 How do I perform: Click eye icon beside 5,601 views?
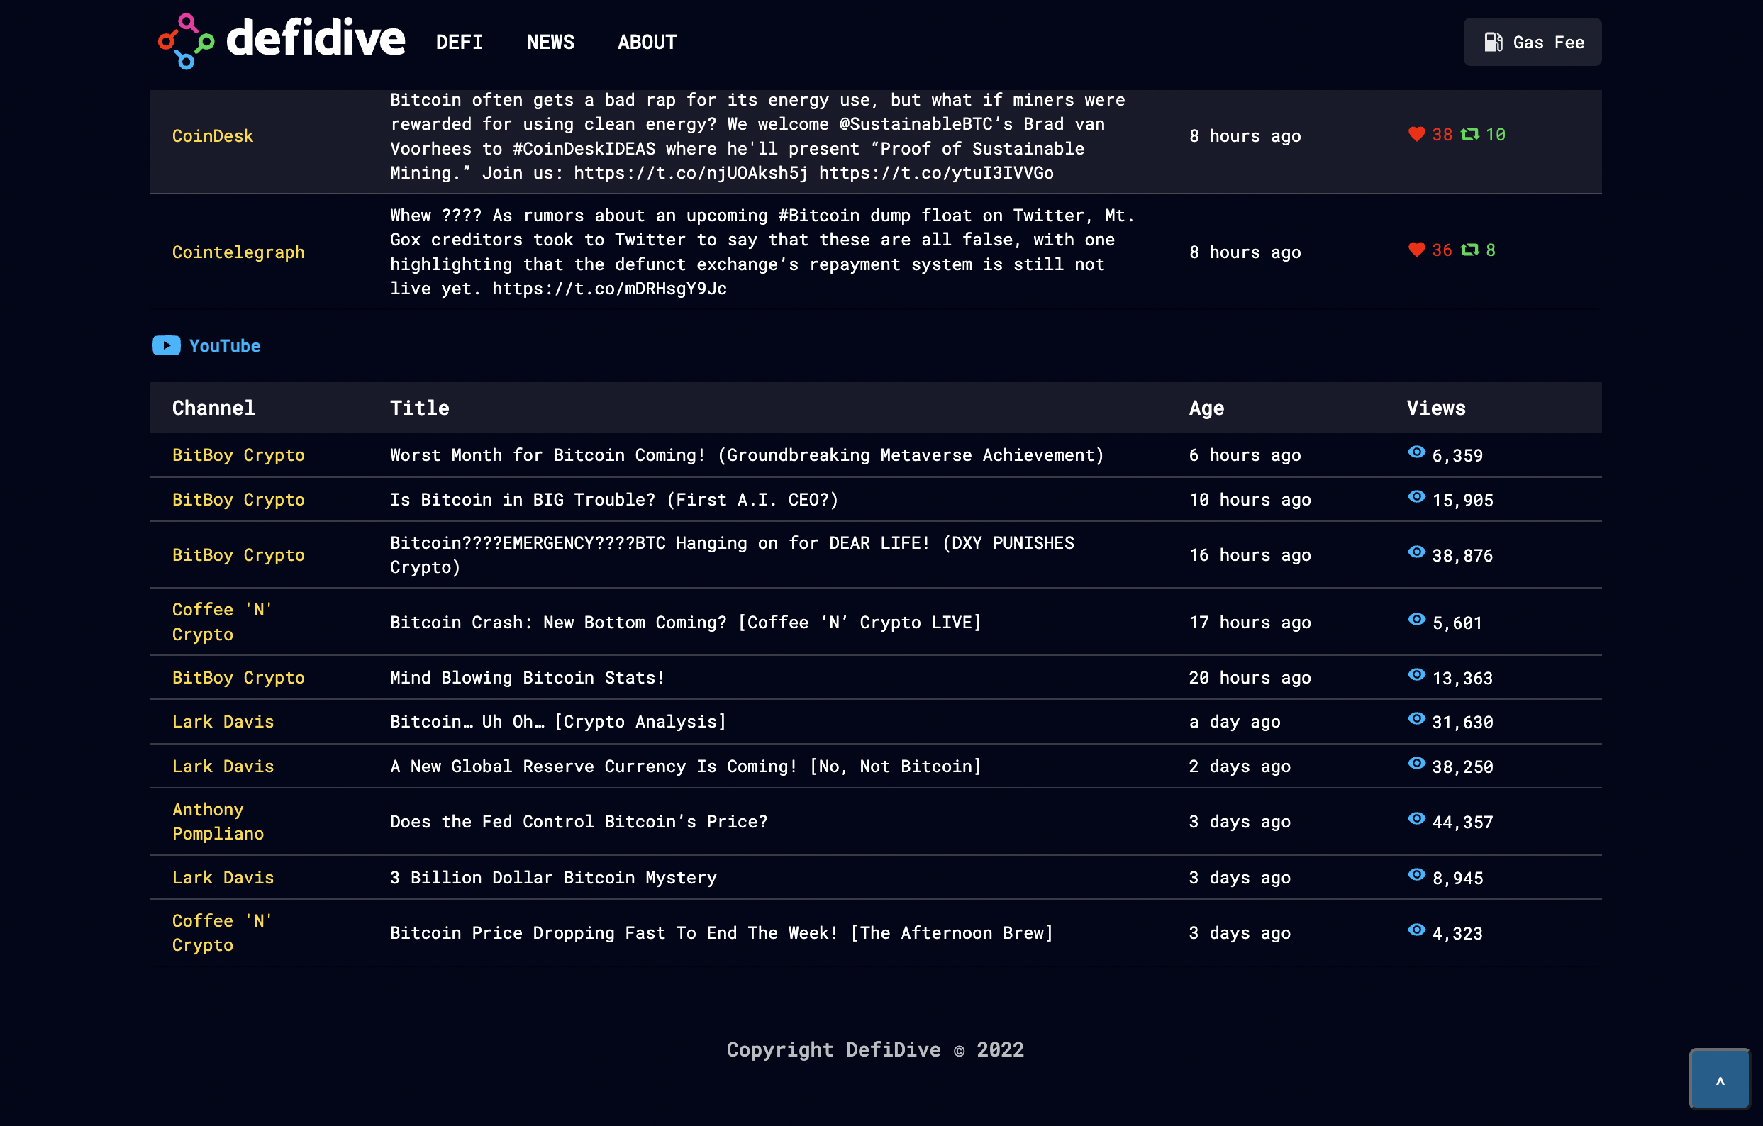[1416, 620]
